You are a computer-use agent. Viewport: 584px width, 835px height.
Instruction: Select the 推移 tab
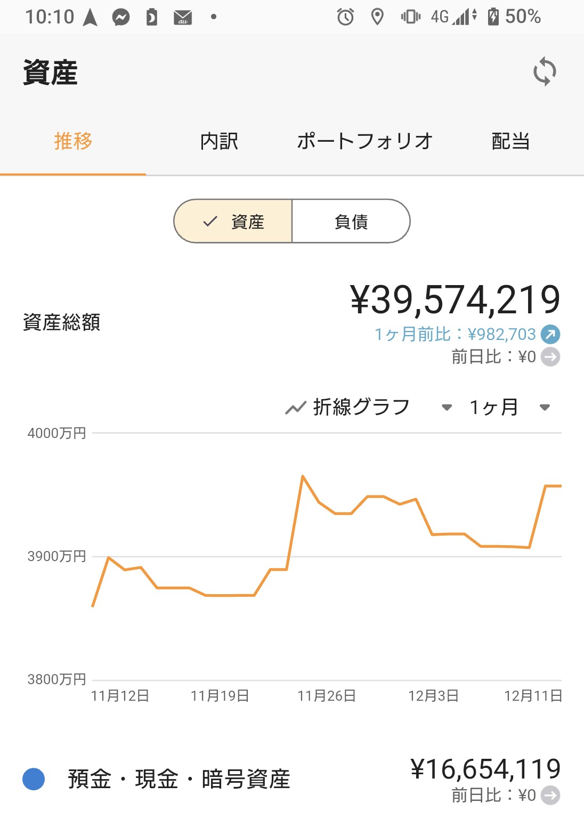73,142
